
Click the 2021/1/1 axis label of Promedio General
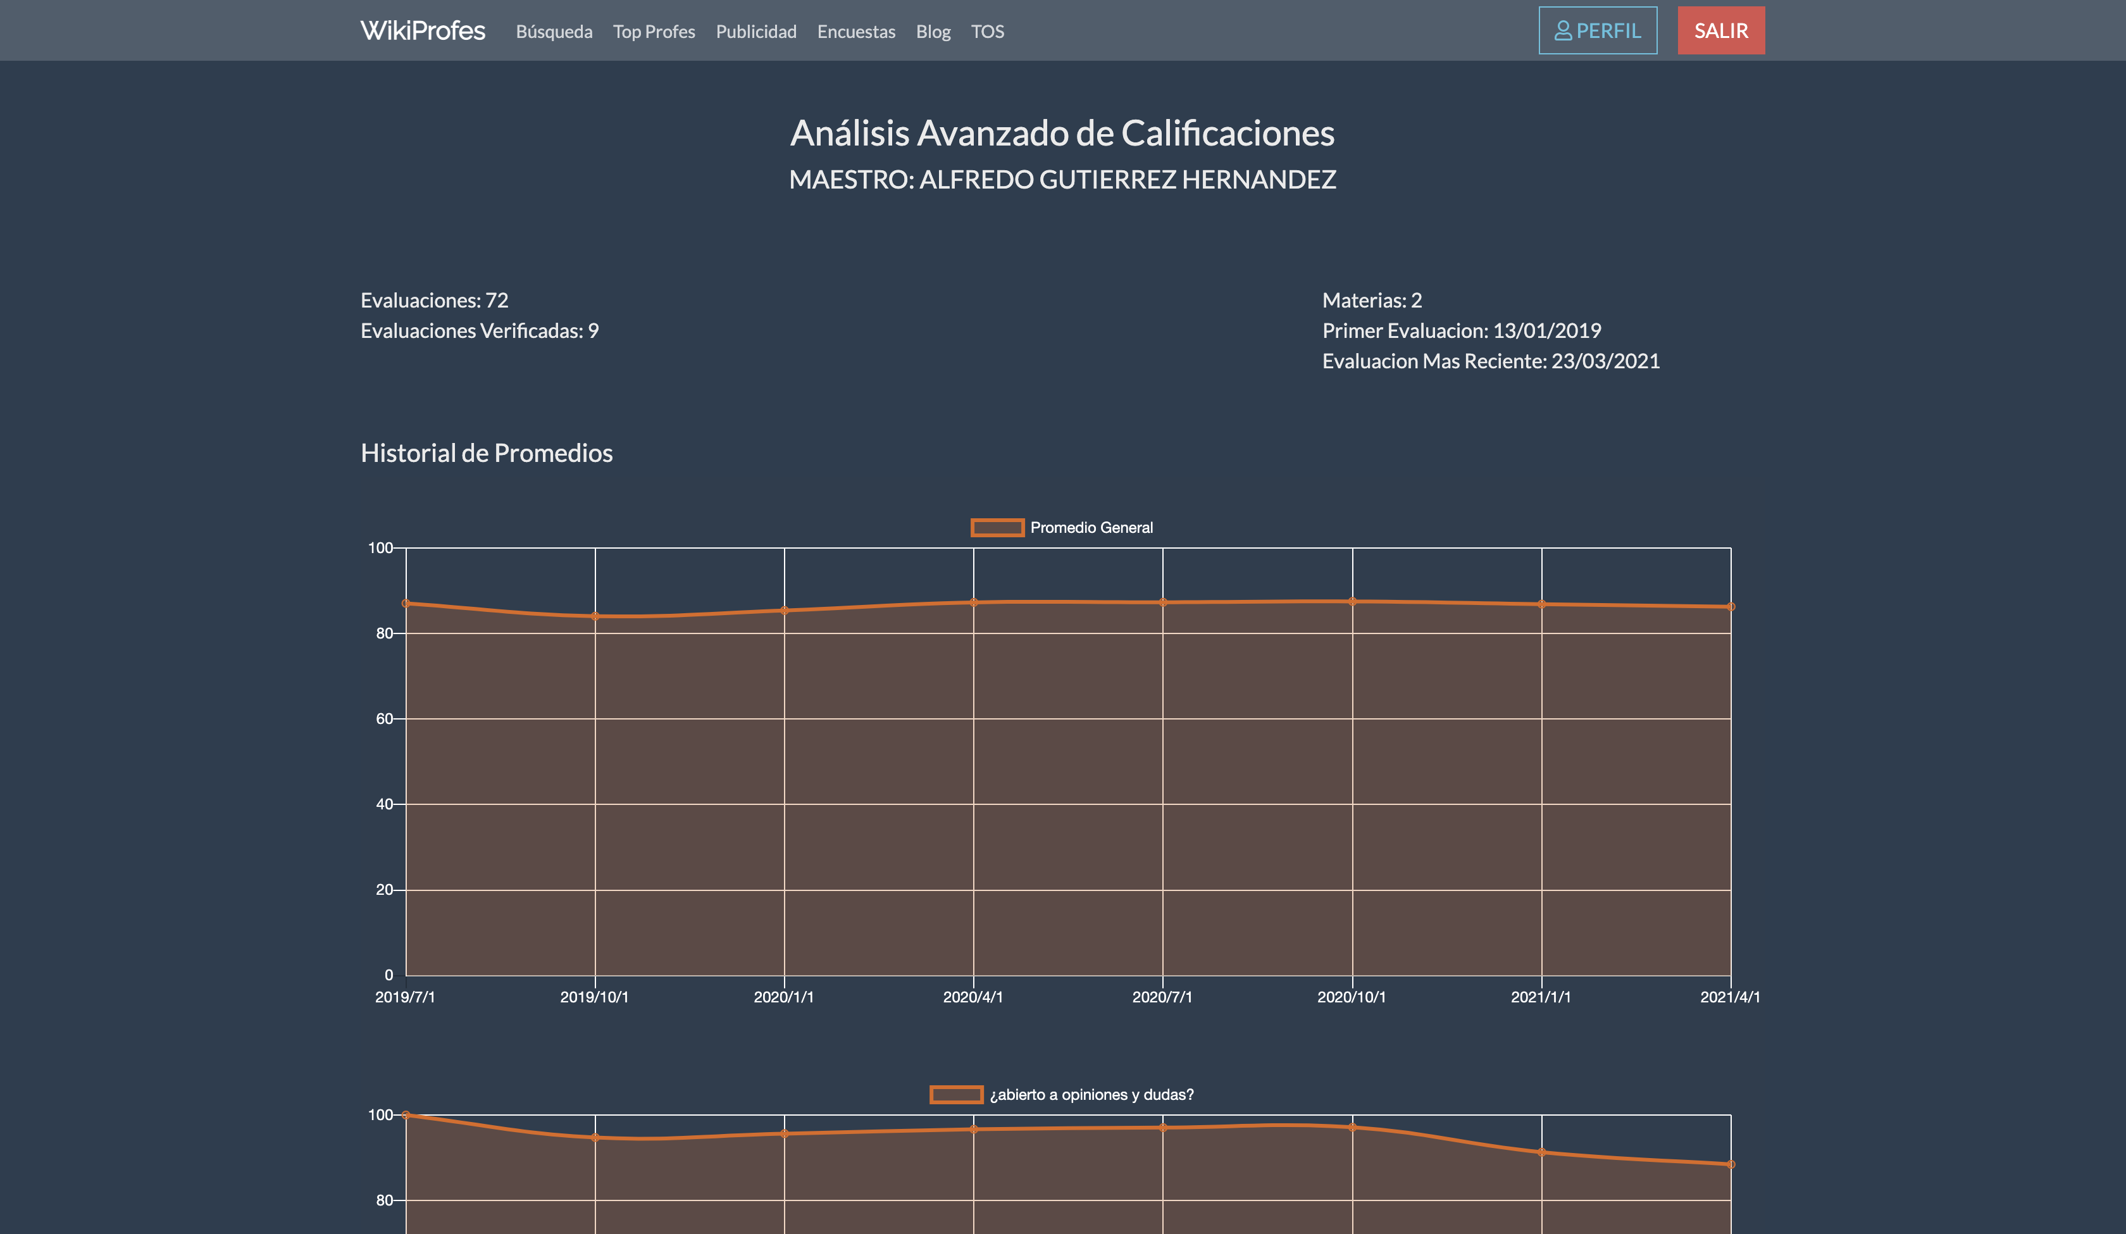[x=1541, y=997]
